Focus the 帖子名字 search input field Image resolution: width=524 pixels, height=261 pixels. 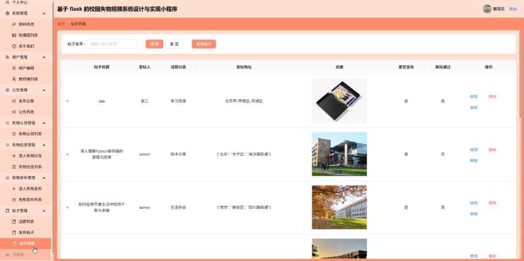tap(112, 44)
